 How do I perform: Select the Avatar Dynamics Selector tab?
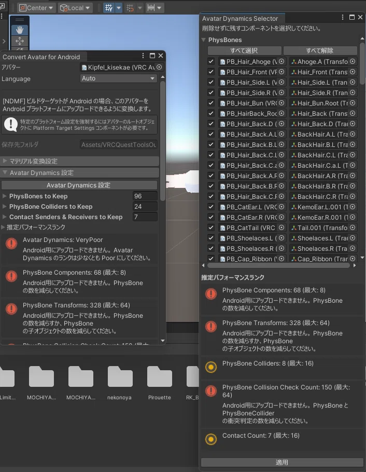pos(240,18)
